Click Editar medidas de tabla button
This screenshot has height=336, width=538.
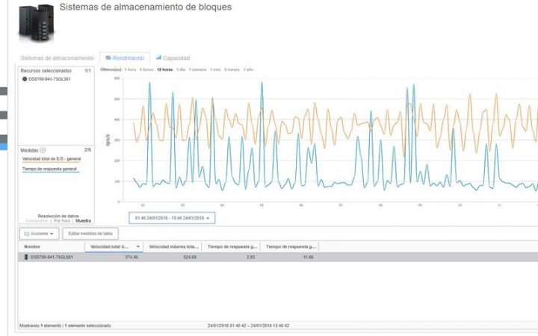tap(90, 234)
